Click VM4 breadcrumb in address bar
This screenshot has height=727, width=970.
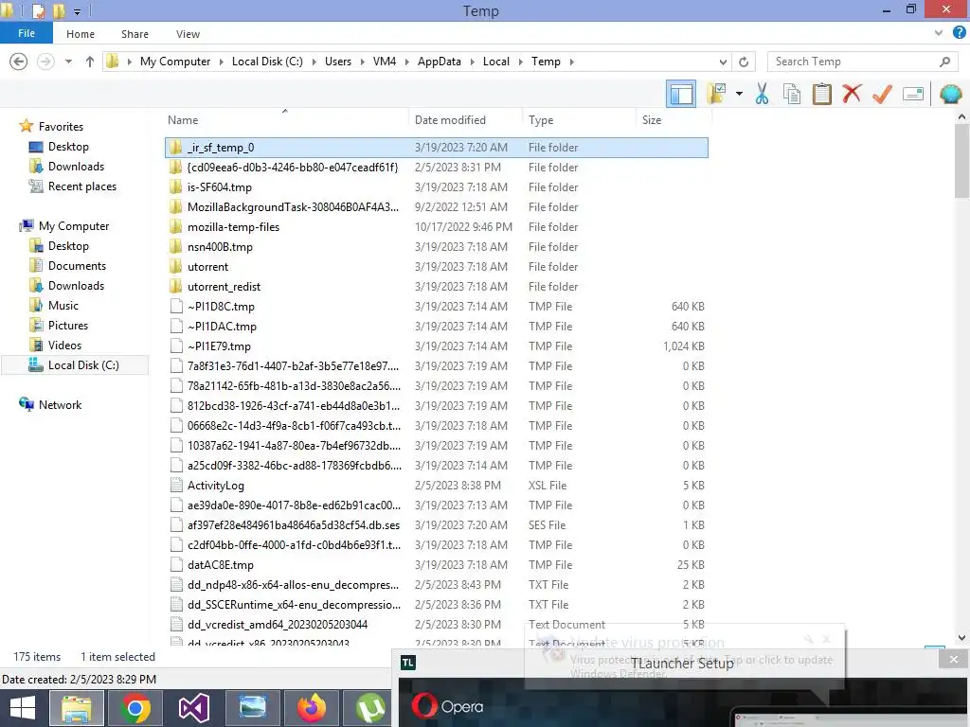(385, 62)
